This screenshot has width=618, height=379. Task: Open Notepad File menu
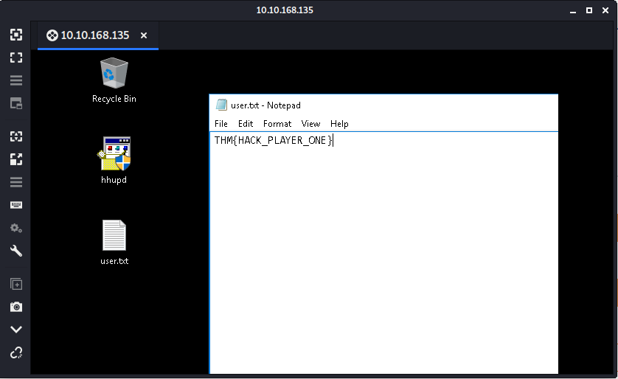pos(221,124)
